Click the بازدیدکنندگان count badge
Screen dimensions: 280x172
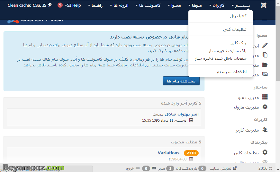[x=202, y=168]
